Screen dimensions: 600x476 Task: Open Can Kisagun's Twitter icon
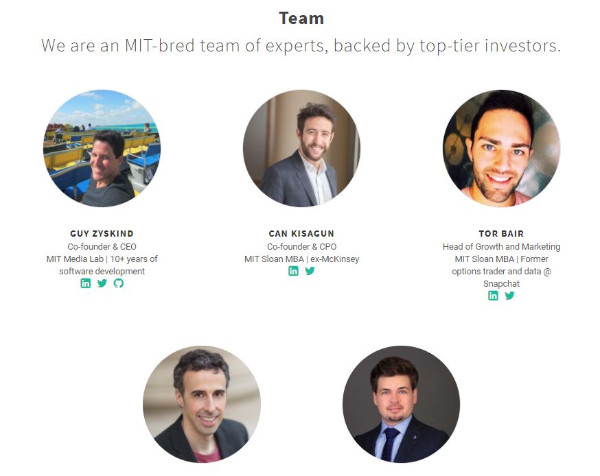[x=310, y=271]
